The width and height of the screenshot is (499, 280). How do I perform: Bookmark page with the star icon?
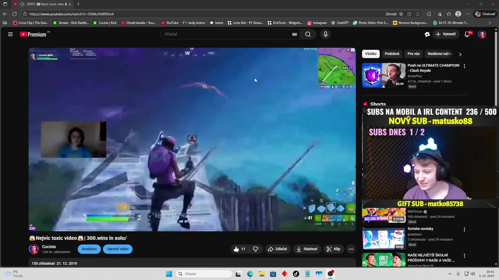418,14
